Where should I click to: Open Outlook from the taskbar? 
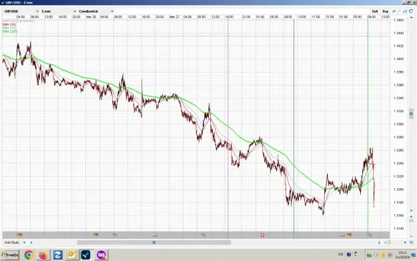[72, 255]
